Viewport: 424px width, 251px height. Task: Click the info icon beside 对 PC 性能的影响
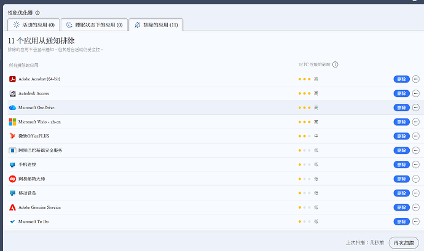click(335, 64)
